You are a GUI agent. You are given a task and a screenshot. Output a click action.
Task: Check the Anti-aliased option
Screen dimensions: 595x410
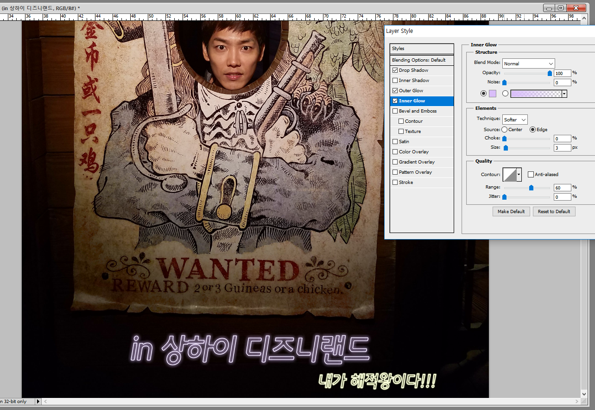[x=531, y=175]
